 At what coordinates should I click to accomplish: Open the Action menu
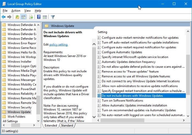(x=16, y=11)
